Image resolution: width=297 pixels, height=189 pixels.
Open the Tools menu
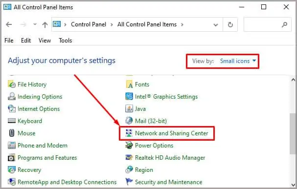(x=66, y=41)
